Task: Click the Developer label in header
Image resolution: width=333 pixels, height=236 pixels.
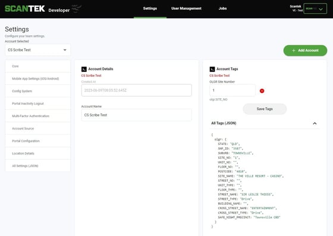Action: pyautogui.click(x=59, y=10)
